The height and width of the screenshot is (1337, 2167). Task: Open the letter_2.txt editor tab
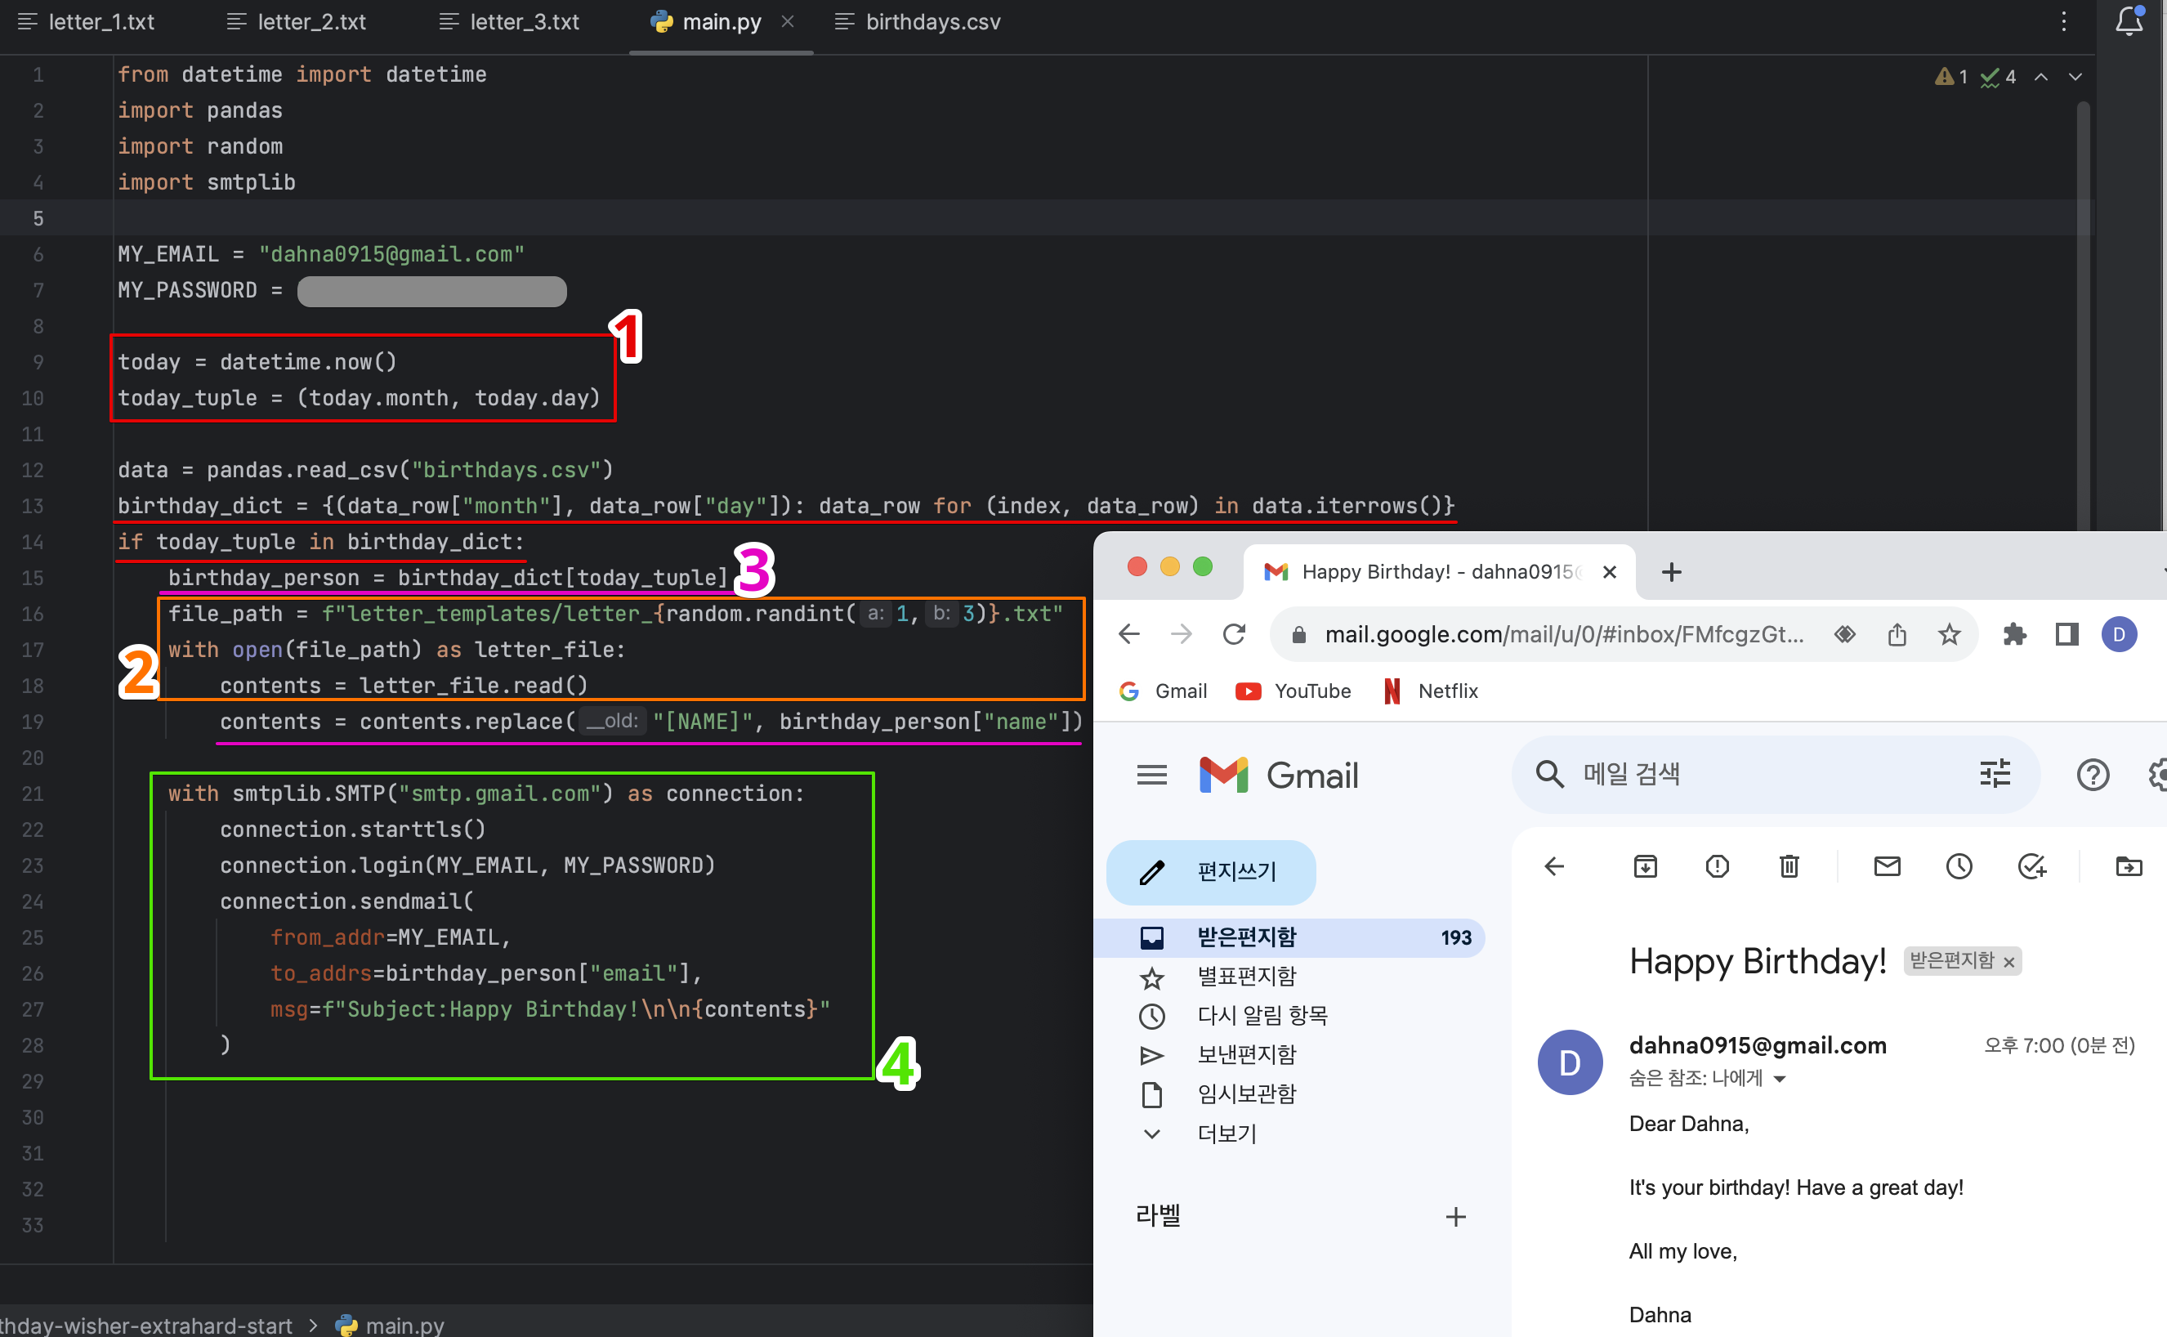(296, 22)
